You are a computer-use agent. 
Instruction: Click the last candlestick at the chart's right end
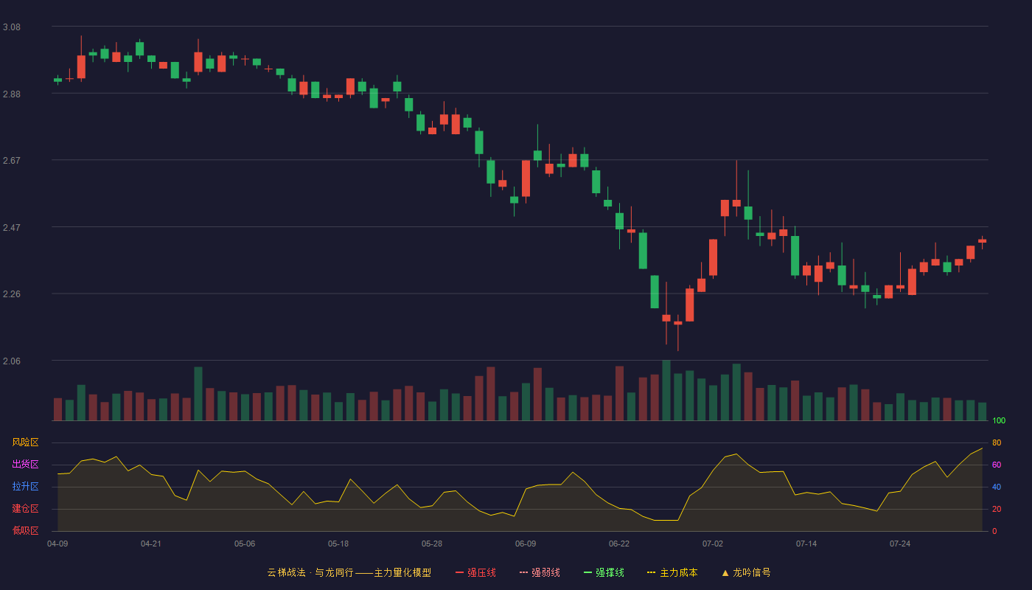[x=982, y=241]
